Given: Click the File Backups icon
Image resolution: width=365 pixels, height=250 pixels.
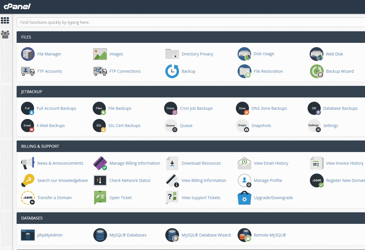Looking at the screenshot, I should 99,108.
